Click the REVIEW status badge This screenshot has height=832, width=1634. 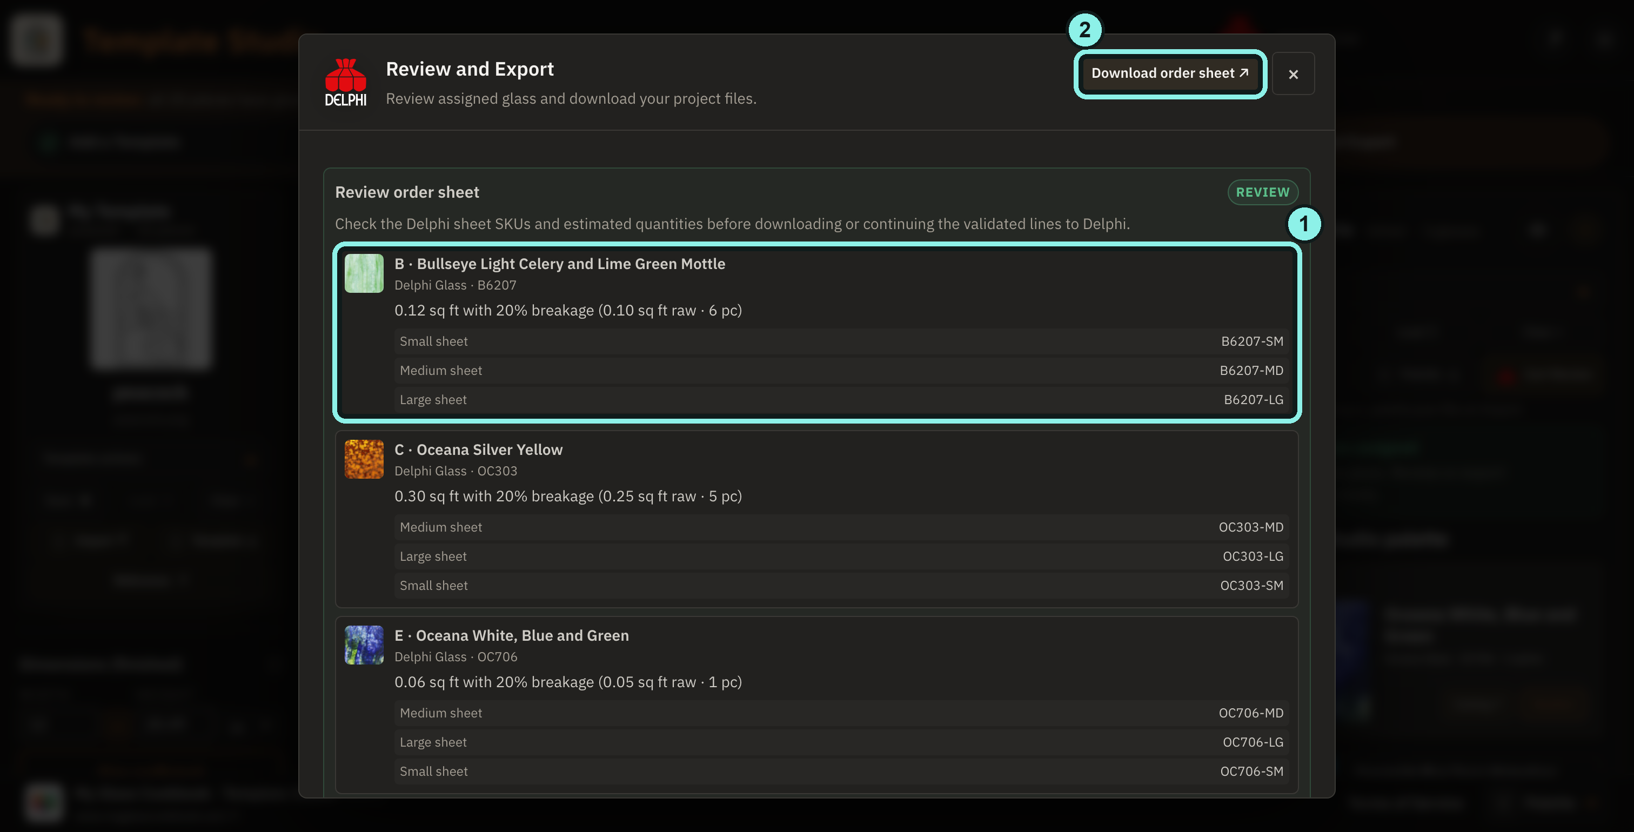pyautogui.click(x=1262, y=192)
